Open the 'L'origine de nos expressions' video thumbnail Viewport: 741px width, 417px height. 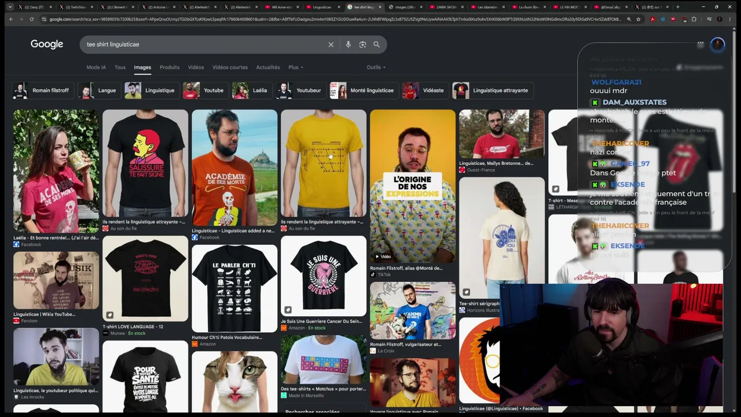[x=413, y=186]
